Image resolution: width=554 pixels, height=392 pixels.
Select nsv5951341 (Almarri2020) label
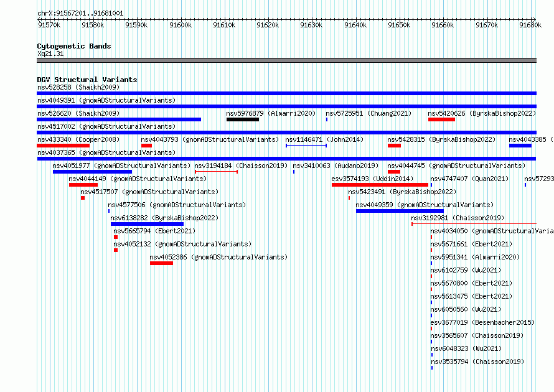(x=475, y=257)
